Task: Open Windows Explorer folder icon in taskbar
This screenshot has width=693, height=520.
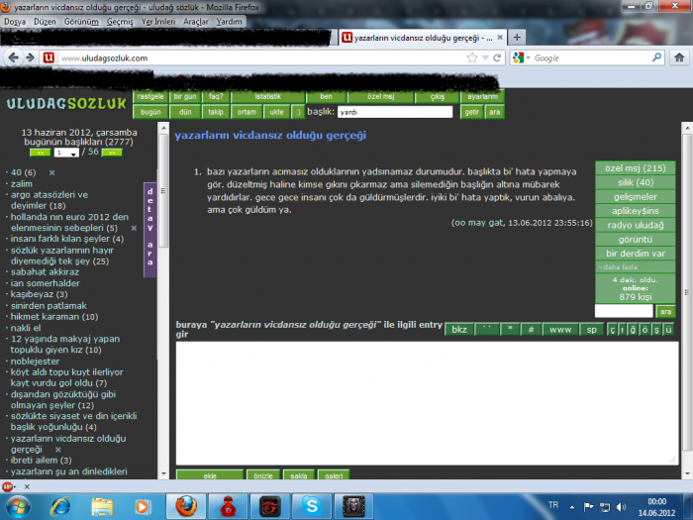Action: (102, 505)
